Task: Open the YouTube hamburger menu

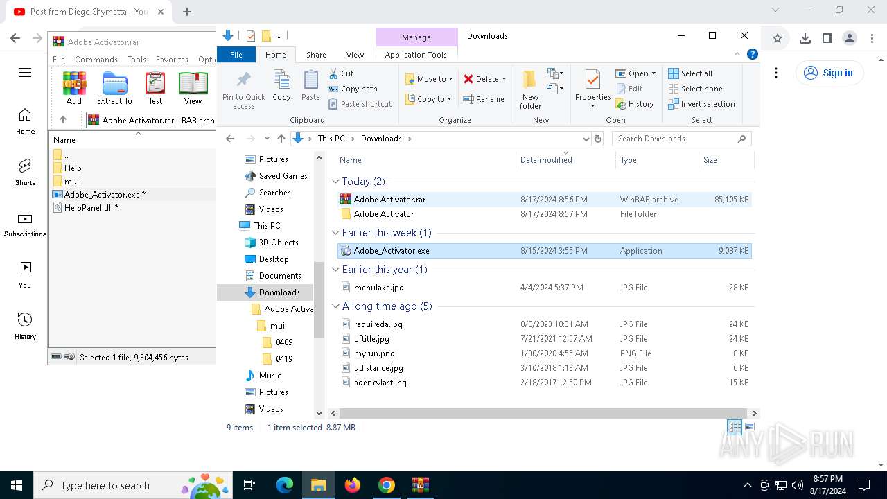Action: [25, 73]
